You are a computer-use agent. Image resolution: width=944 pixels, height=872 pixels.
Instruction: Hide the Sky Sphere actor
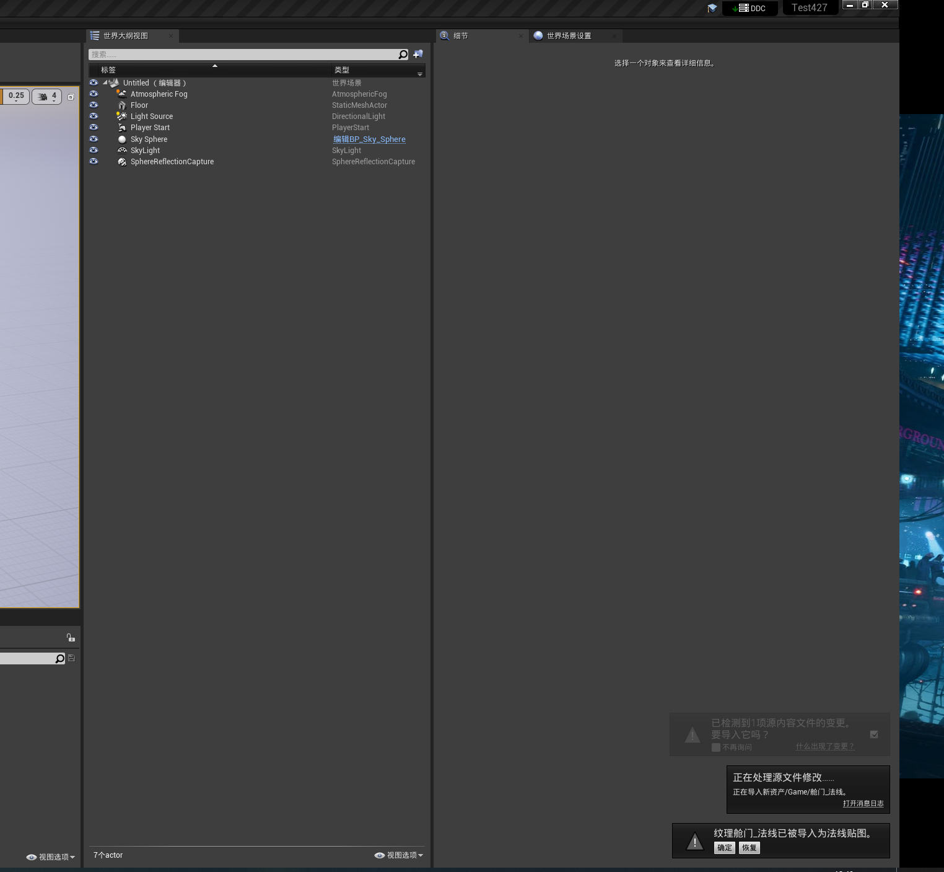94,139
